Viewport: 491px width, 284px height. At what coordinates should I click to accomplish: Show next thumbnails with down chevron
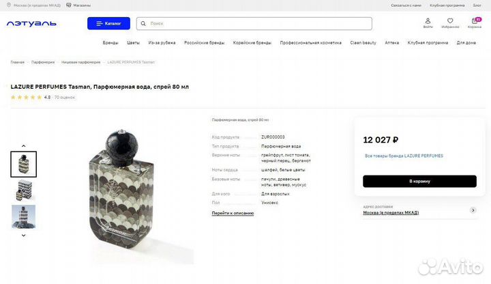[23, 236]
